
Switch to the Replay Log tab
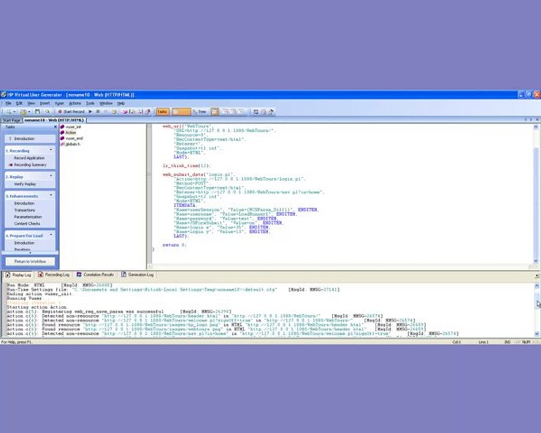coord(18,275)
